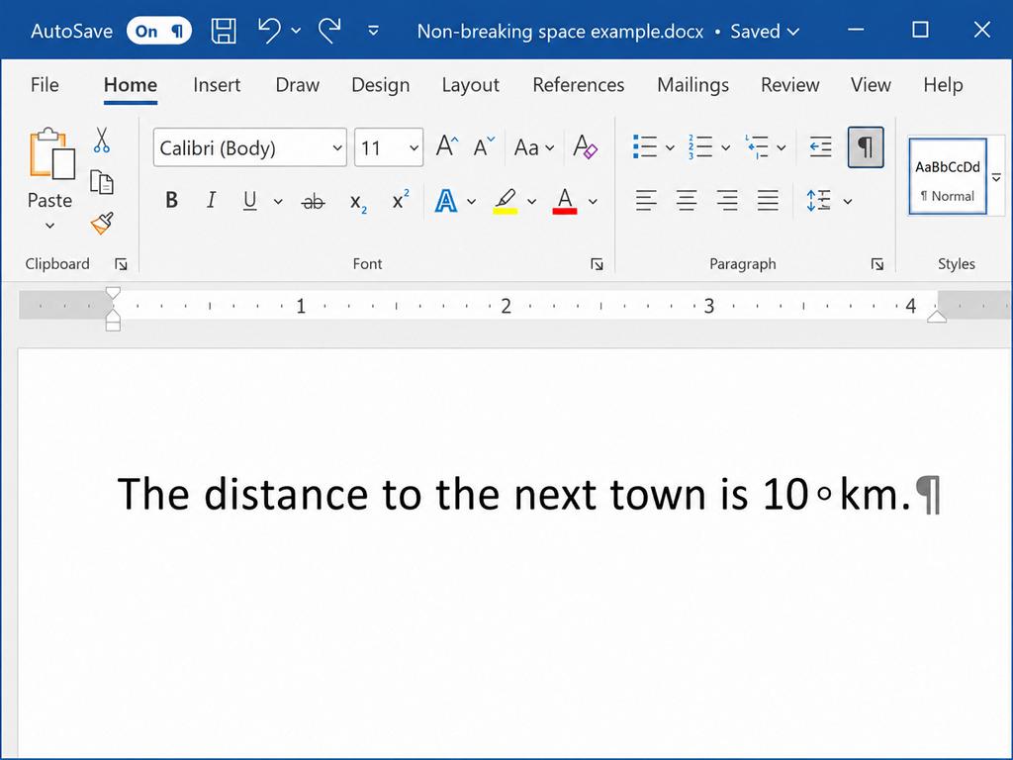Open the Change Case Aa menu
Image resolution: width=1013 pixels, height=760 pixels.
[x=533, y=148]
